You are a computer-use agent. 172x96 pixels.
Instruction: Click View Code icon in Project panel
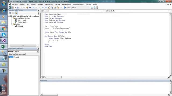point(10,13)
